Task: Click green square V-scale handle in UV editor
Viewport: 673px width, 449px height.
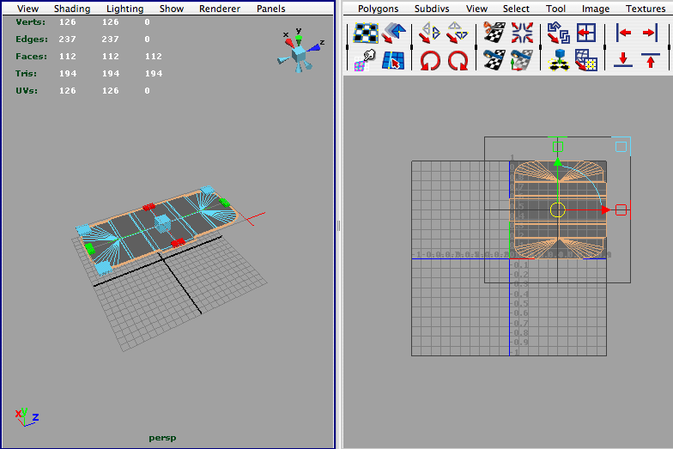Action: [558, 147]
